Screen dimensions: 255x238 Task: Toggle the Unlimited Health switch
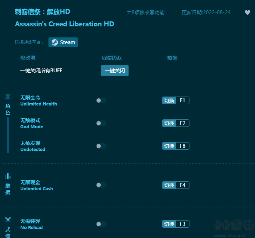pos(101,100)
